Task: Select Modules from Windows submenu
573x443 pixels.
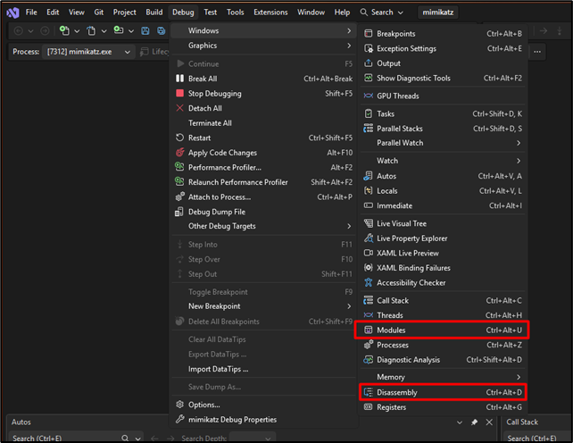Action: [442, 330]
